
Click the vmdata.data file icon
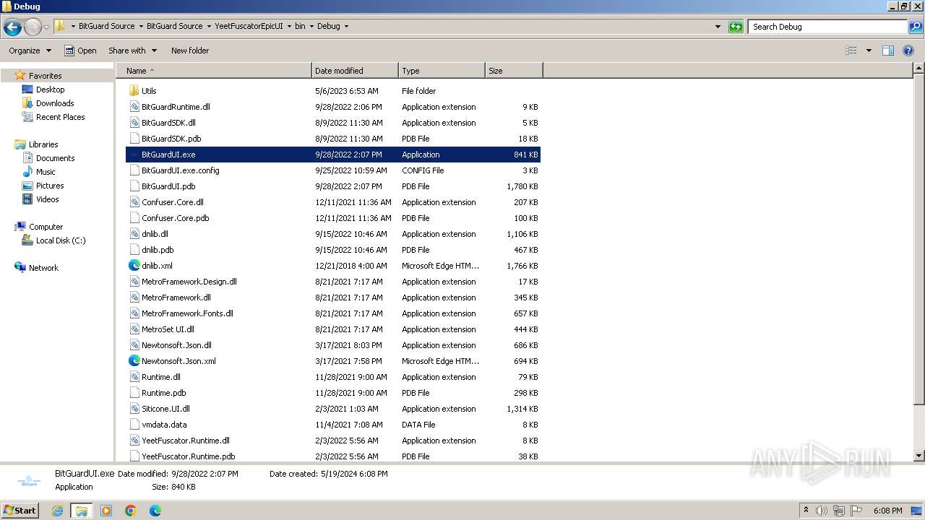point(134,425)
